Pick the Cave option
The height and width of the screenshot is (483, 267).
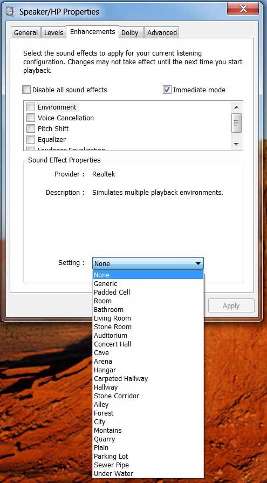coord(148,353)
